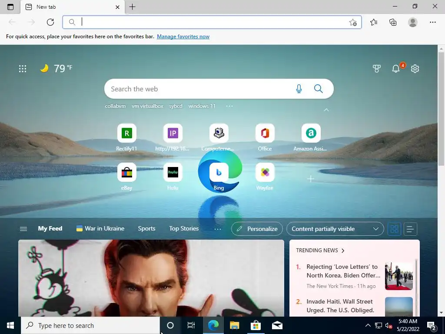Viewport: 445px width, 334px height.
Task: Open the featured Doctor Strange article image
Action: click(x=151, y=278)
